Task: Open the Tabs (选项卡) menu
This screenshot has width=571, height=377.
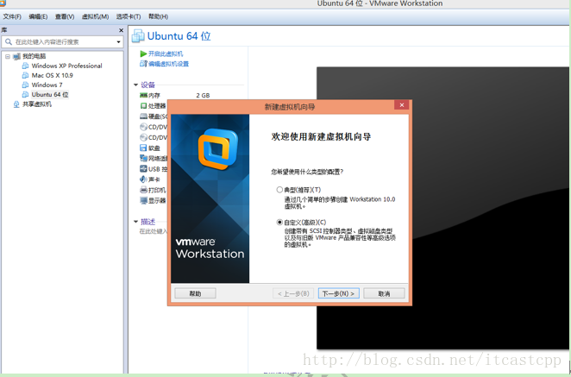Action: (129, 16)
